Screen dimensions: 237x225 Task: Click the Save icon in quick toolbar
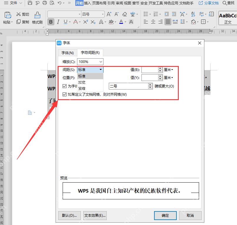point(30,3)
